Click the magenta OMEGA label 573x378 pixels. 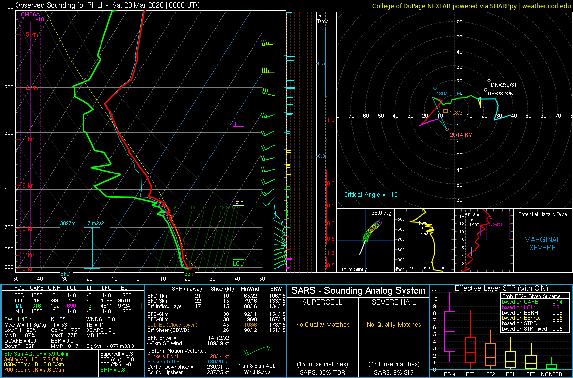(x=30, y=14)
